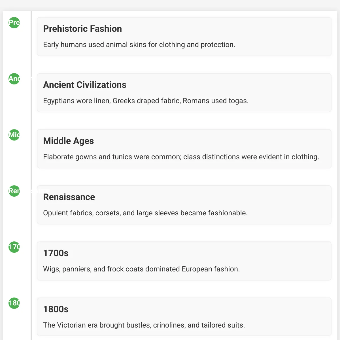Click the elaborate gowns and tunics text
The image size is (340, 340).
pos(181,157)
